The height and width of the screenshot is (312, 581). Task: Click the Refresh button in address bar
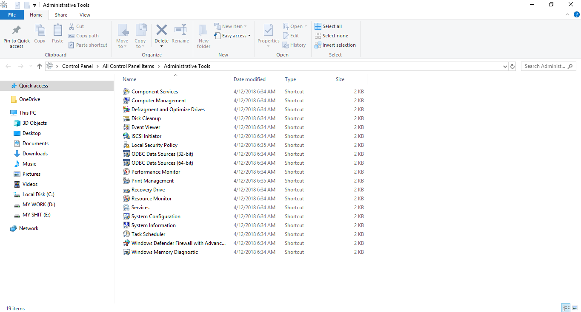pyautogui.click(x=512, y=66)
